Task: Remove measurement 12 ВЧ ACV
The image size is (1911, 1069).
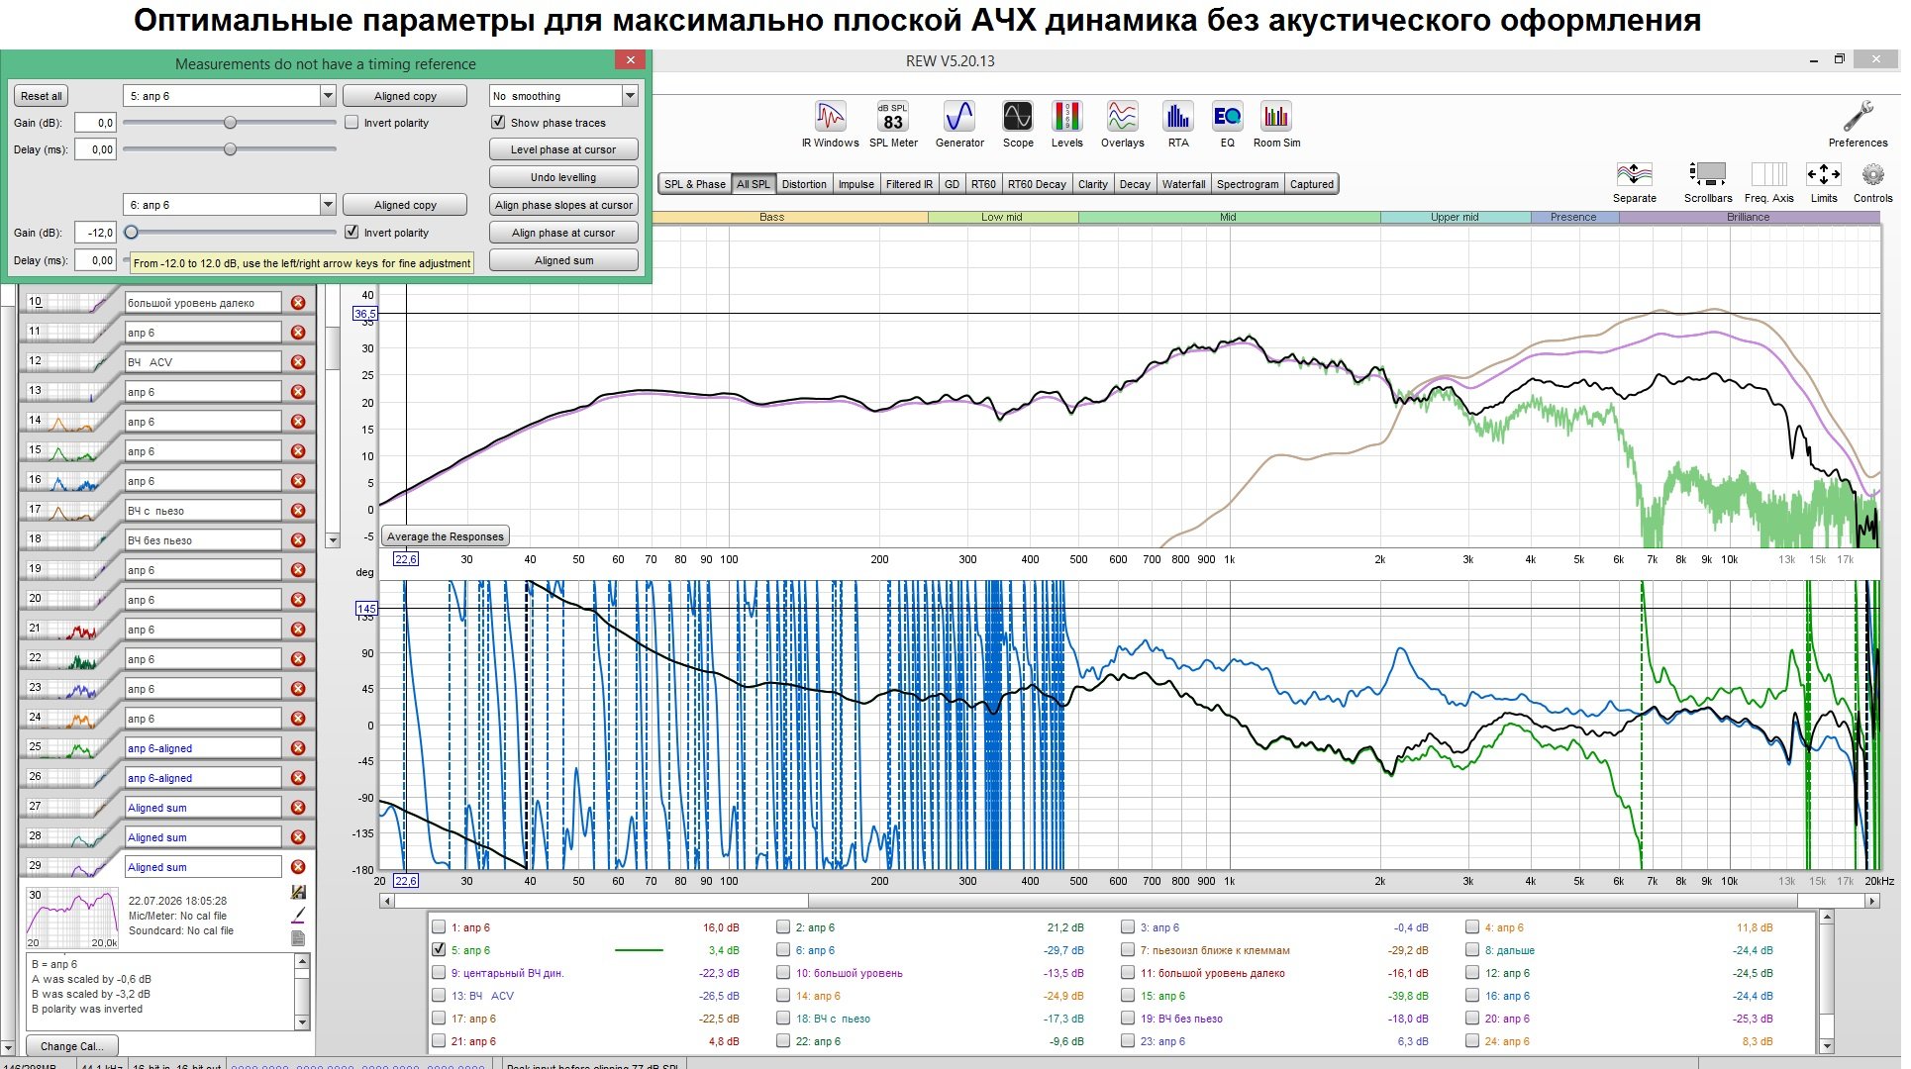Action: [298, 362]
